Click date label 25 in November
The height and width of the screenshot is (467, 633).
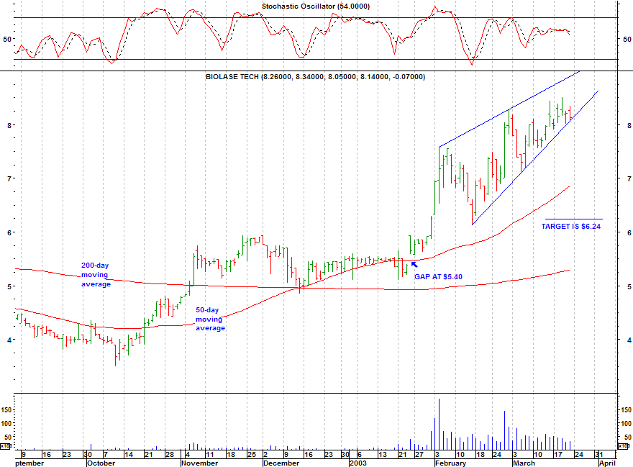click(x=252, y=455)
